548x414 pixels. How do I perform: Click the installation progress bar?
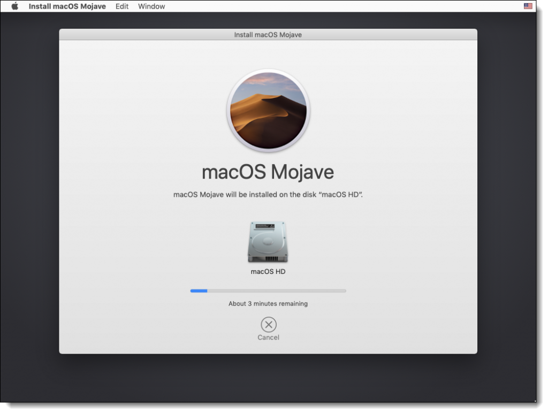tap(268, 290)
